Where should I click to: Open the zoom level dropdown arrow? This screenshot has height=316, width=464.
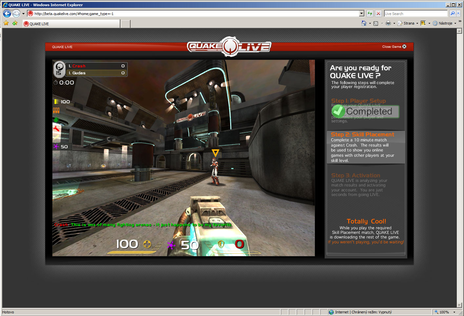[x=454, y=312]
